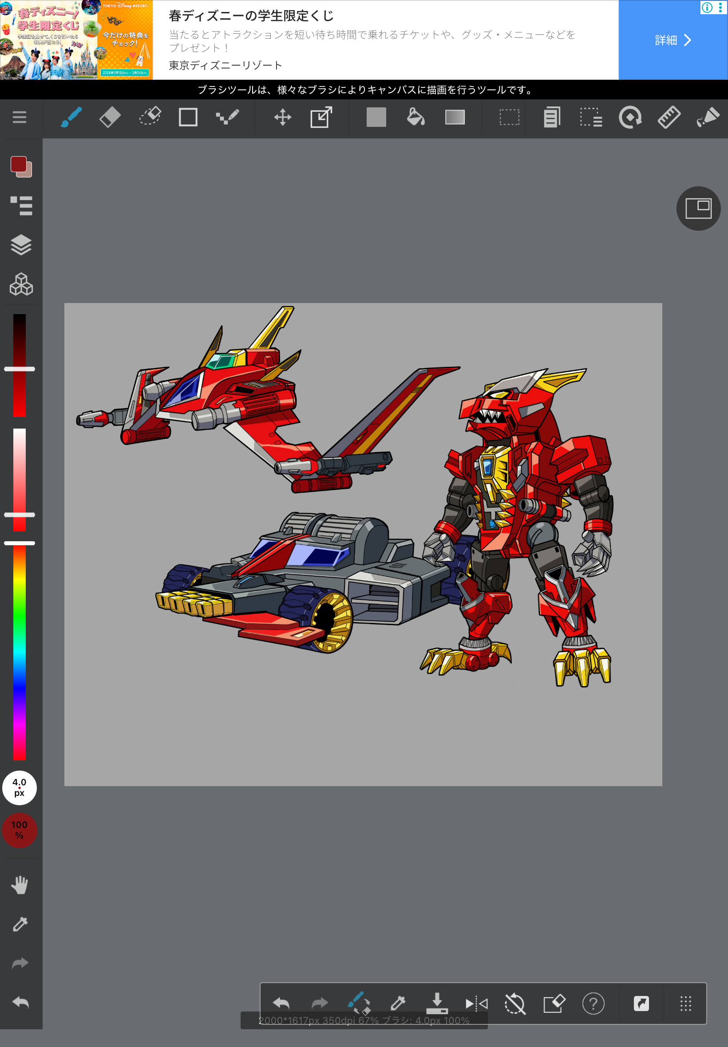Activate the rectangular Select tool
Viewport: 728px width, 1047px height.
click(x=509, y=118)
